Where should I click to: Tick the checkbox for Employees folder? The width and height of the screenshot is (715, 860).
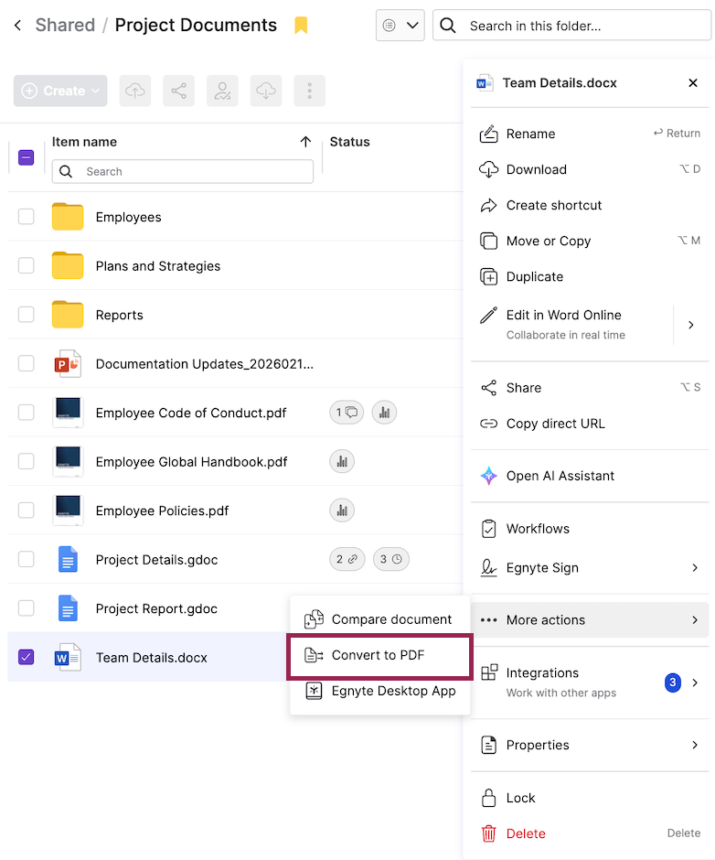27,217
